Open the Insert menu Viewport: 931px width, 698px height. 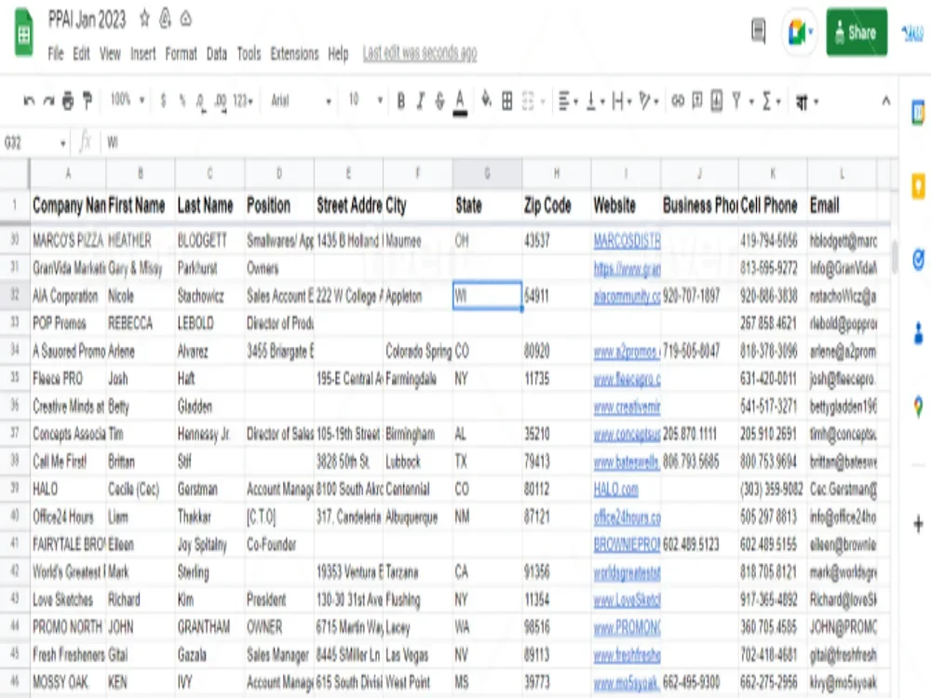pos(143,54)
